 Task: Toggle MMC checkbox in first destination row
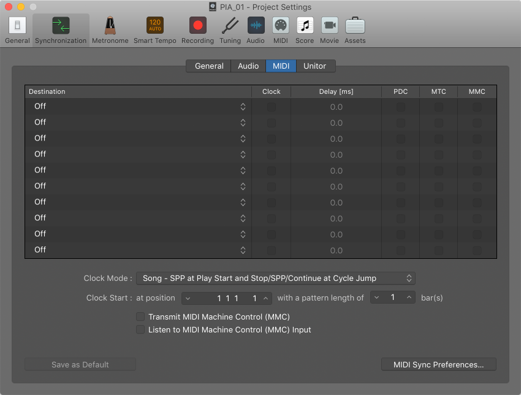pyautogui.click(x=477, y=107)
